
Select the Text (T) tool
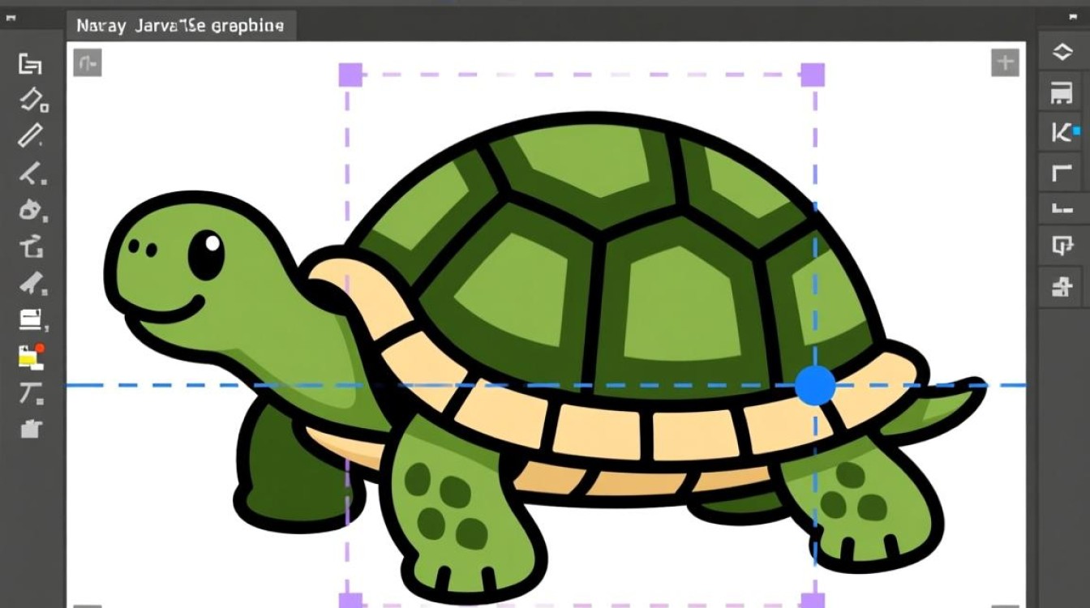pyautogui.click(x=30, y=393)
